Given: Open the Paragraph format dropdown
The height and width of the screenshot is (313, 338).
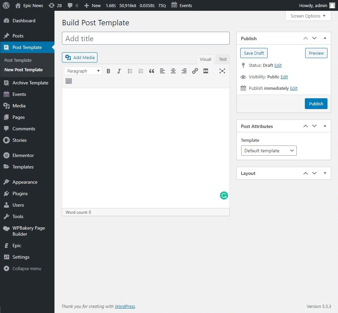Looking at the screenshot, I should [x=83, y=71].
